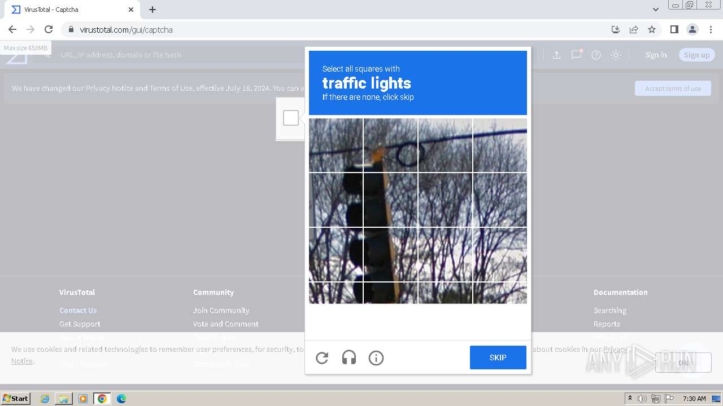This screenshot has width=723, height=406.
Task: Reload the captcha challenge image
Action: click(x=322, y=358)
